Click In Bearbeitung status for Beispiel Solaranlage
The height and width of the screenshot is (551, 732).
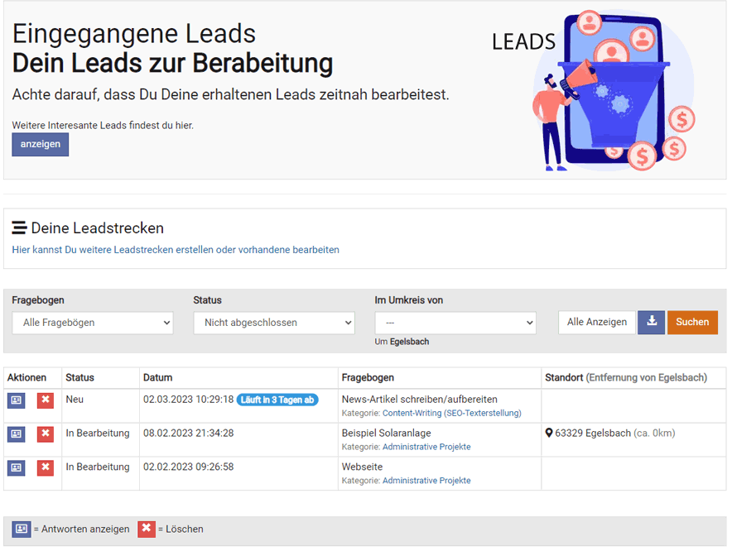(98, 433)
